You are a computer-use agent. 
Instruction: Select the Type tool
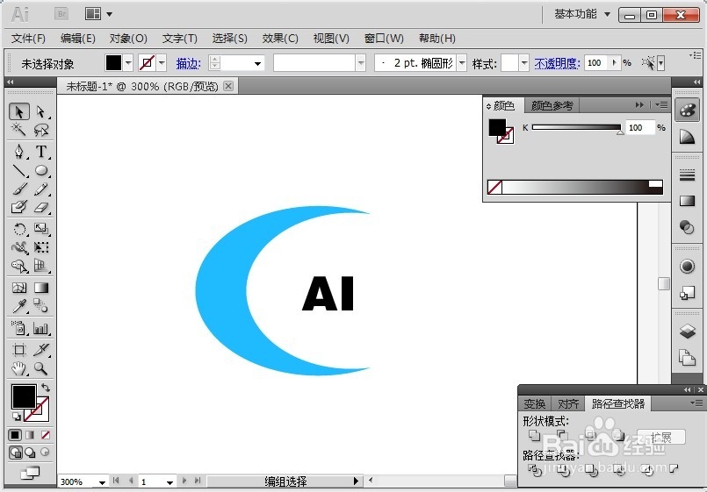pyautogui.click(x=40, y=151)
